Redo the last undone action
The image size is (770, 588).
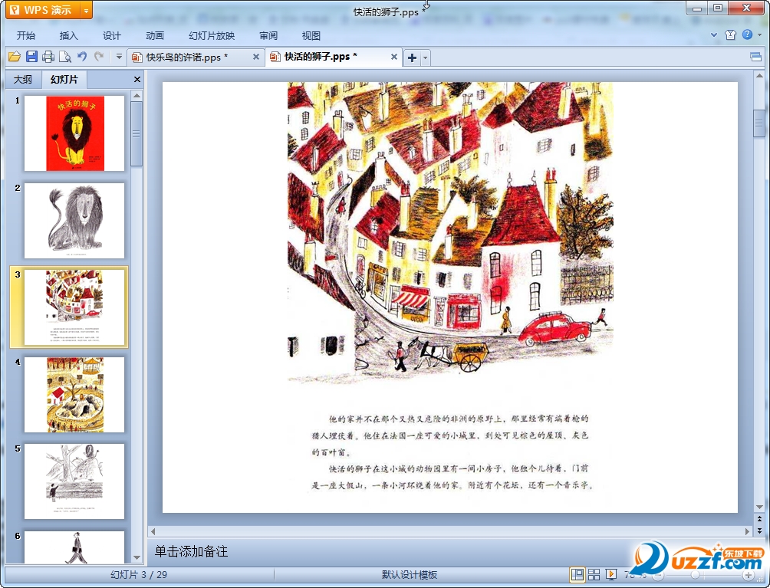pos(99,57)
